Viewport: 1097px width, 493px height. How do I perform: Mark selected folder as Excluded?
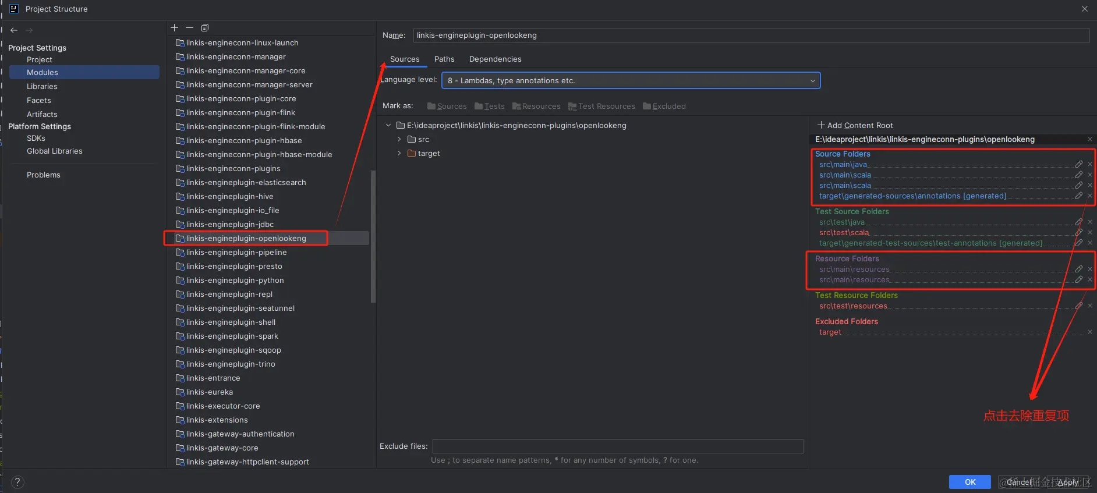tap(664, 106)
